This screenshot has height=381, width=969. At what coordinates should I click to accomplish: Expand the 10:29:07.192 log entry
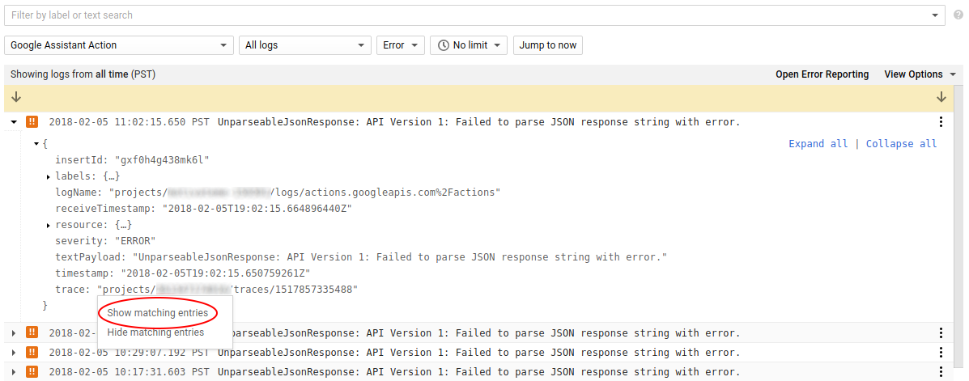(x=15, y=353)
